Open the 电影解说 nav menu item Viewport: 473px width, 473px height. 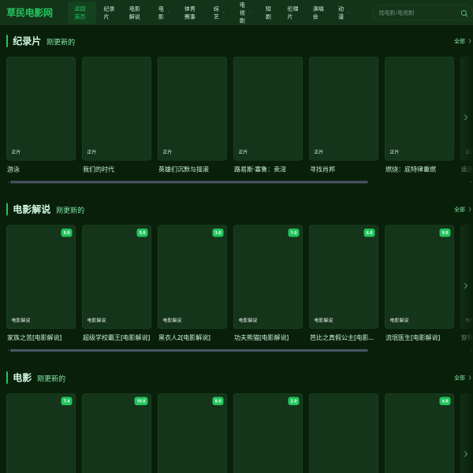pyautogui.click(x=135, y=13)
